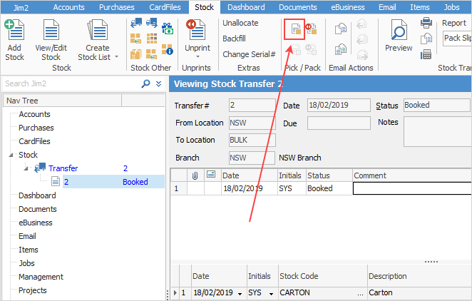This screenshot has height=301, width=472.
Task: Click the Due date field
Action: (x=339, y=123)
